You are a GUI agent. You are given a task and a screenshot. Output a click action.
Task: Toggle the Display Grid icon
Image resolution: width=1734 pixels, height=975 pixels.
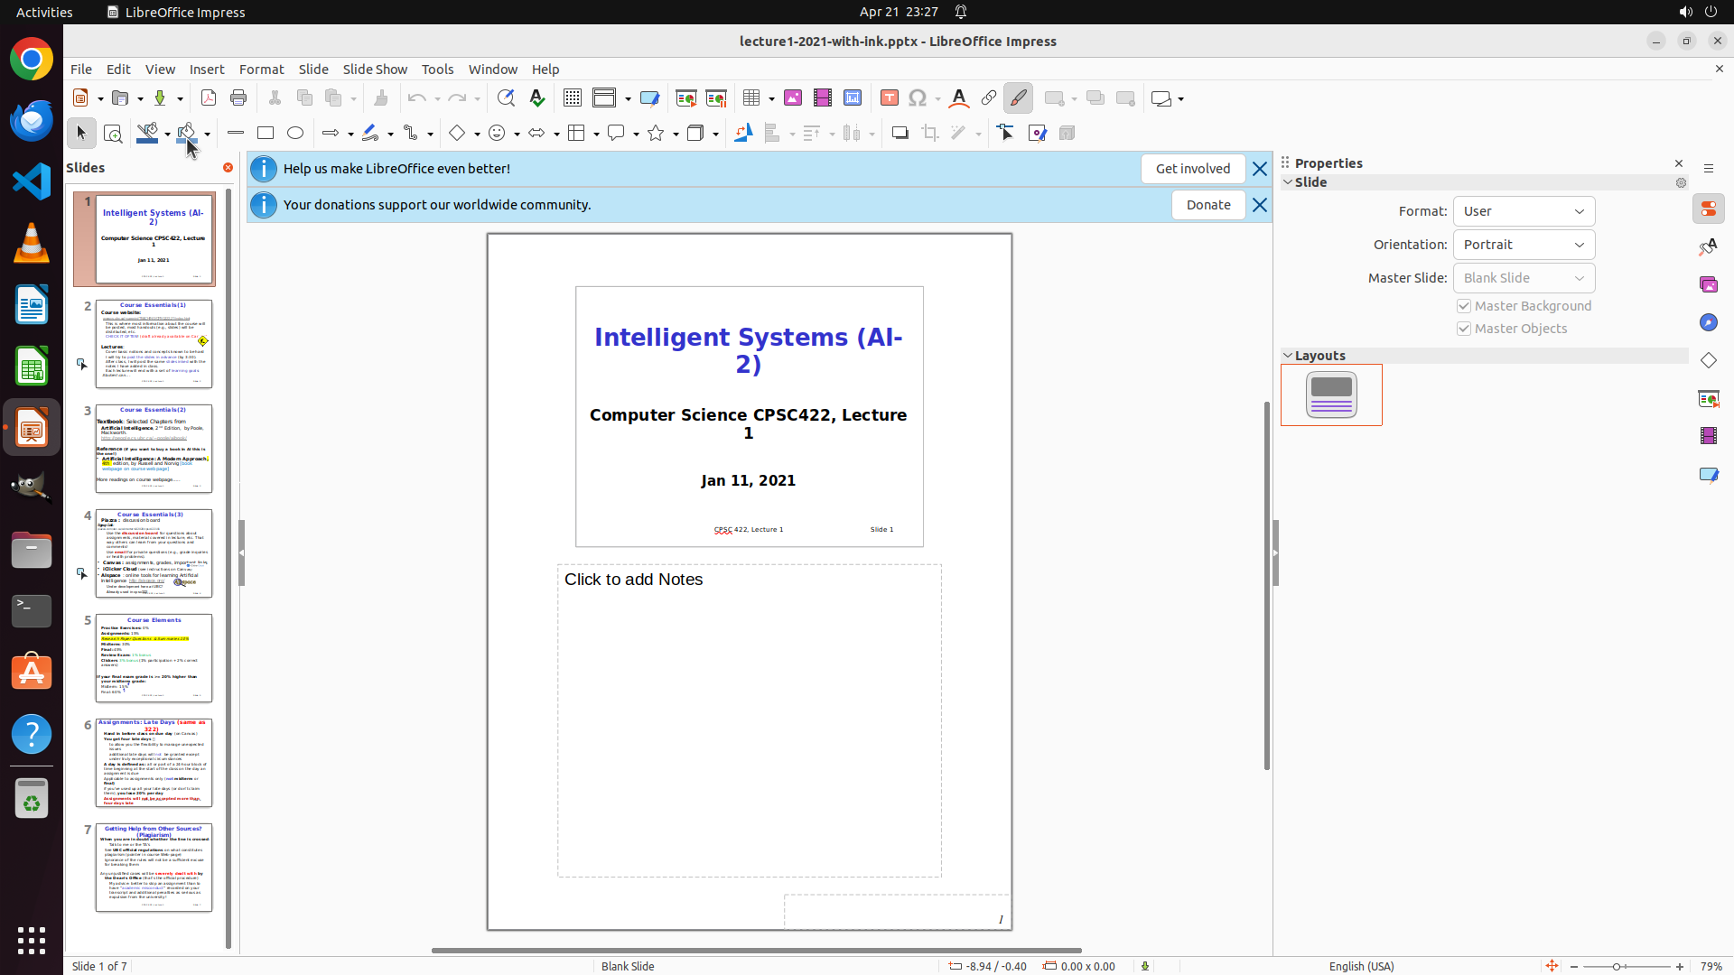pyautogui.click(x=573, y=98)
